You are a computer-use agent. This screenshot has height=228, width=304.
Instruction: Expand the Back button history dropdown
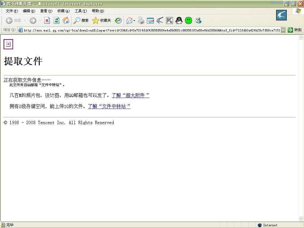(x=25, y=20)
